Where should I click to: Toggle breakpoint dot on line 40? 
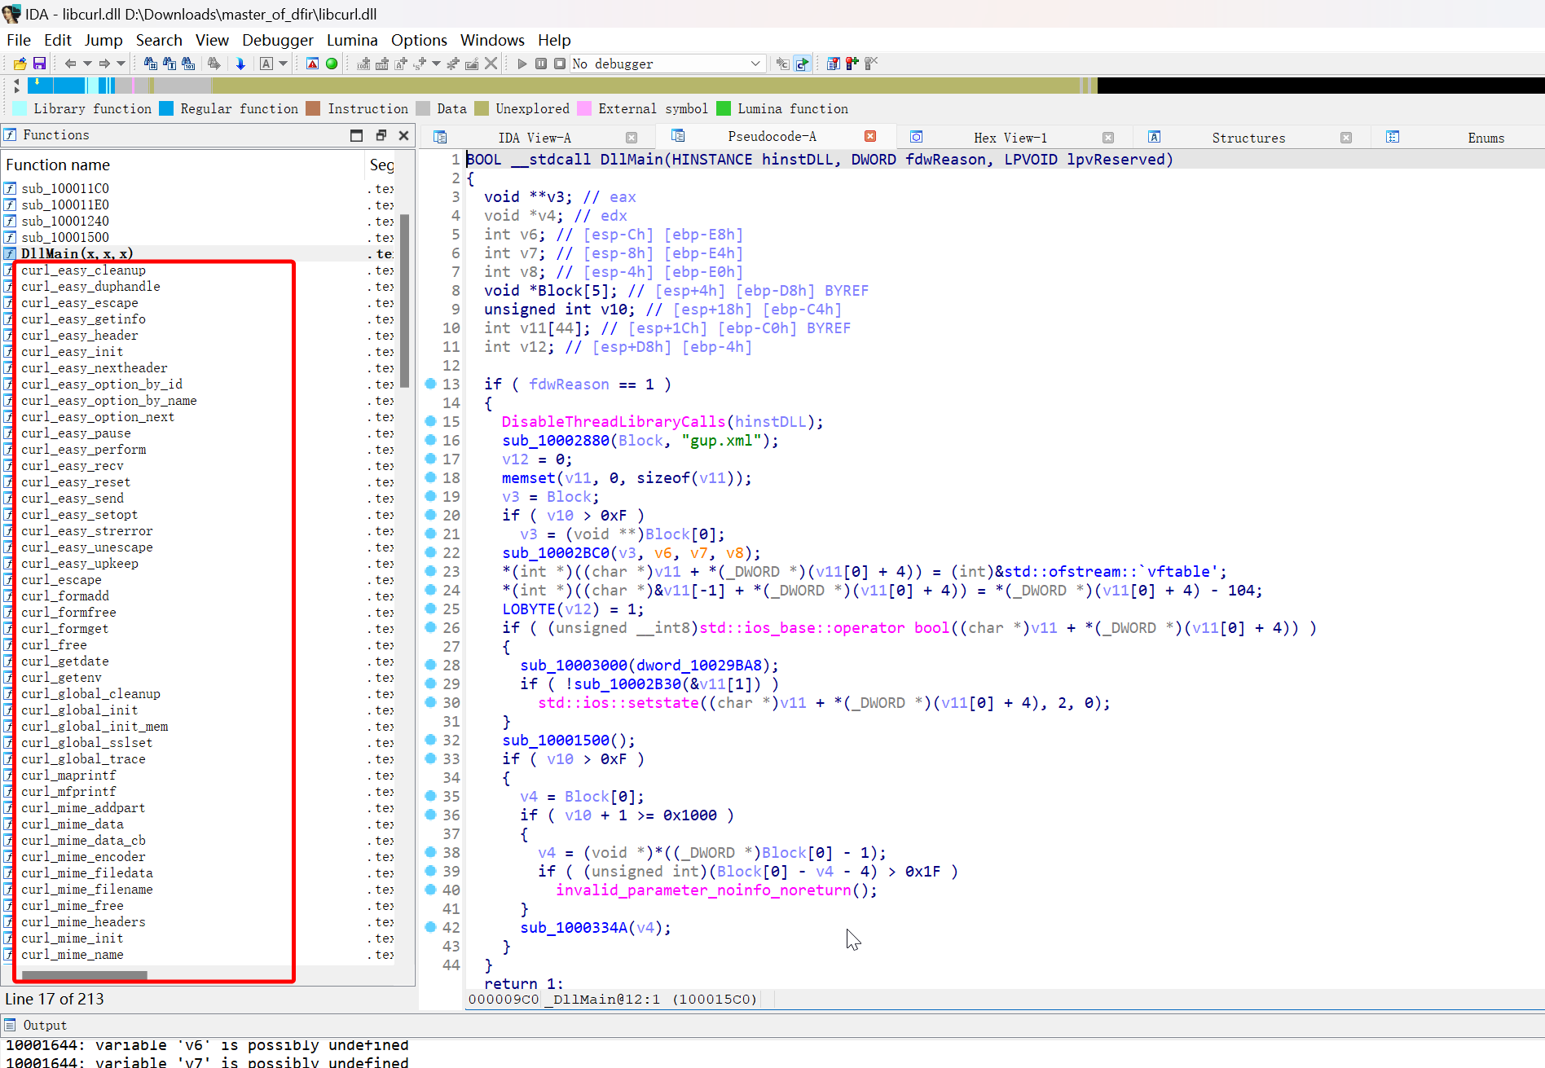pos(430,890)
